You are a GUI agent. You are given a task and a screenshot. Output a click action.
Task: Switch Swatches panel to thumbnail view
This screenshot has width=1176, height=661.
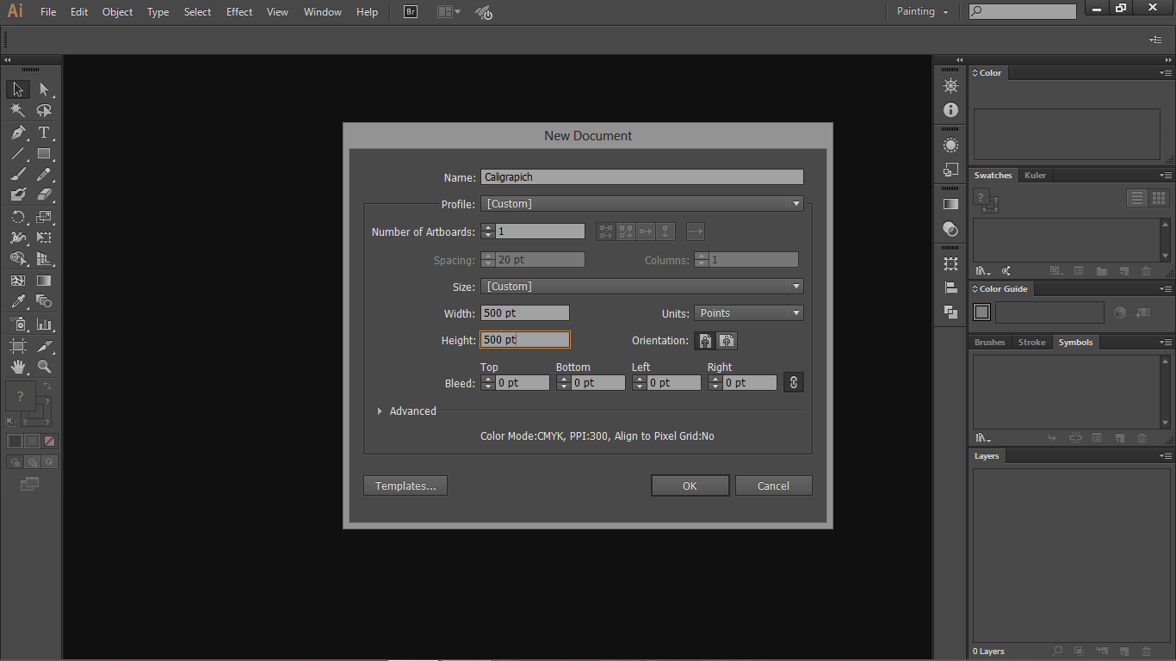(1159, 198)
